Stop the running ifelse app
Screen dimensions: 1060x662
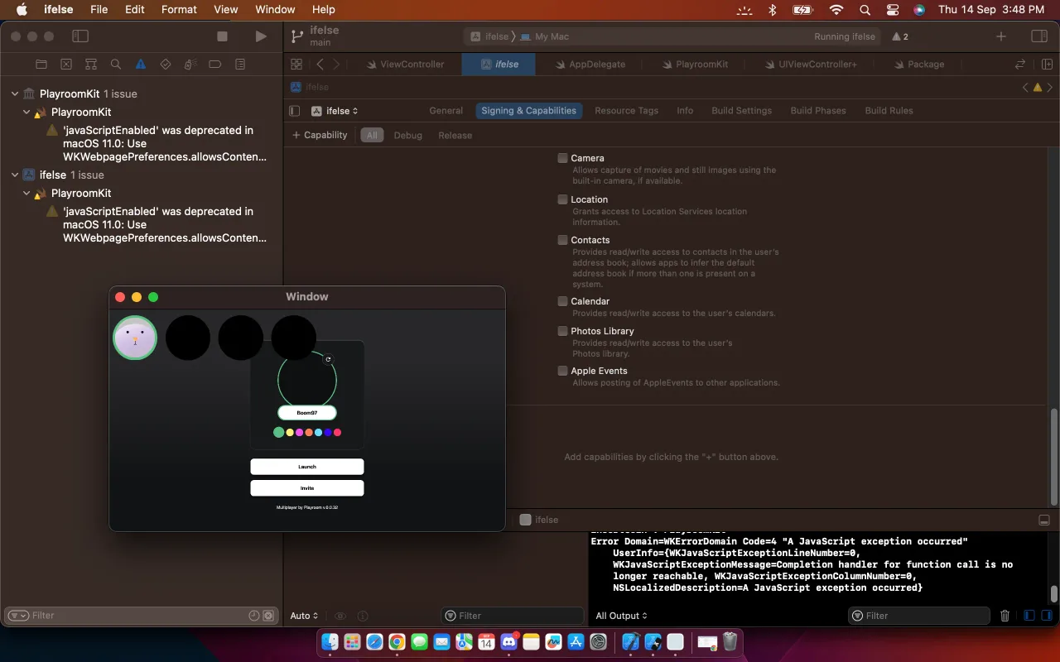pyautogui.click(x=222, y=36)
